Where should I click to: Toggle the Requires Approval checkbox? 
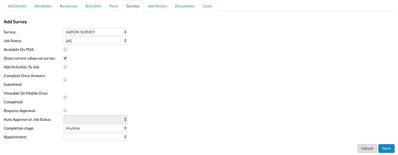(65, 110)
